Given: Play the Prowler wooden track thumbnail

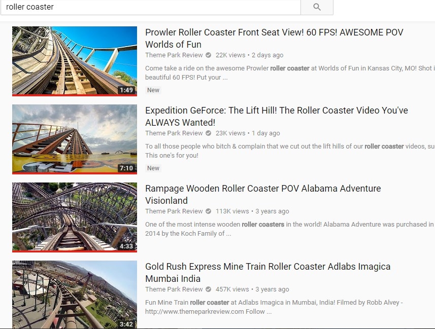Looking at the screenshot, I should point(75,61).
